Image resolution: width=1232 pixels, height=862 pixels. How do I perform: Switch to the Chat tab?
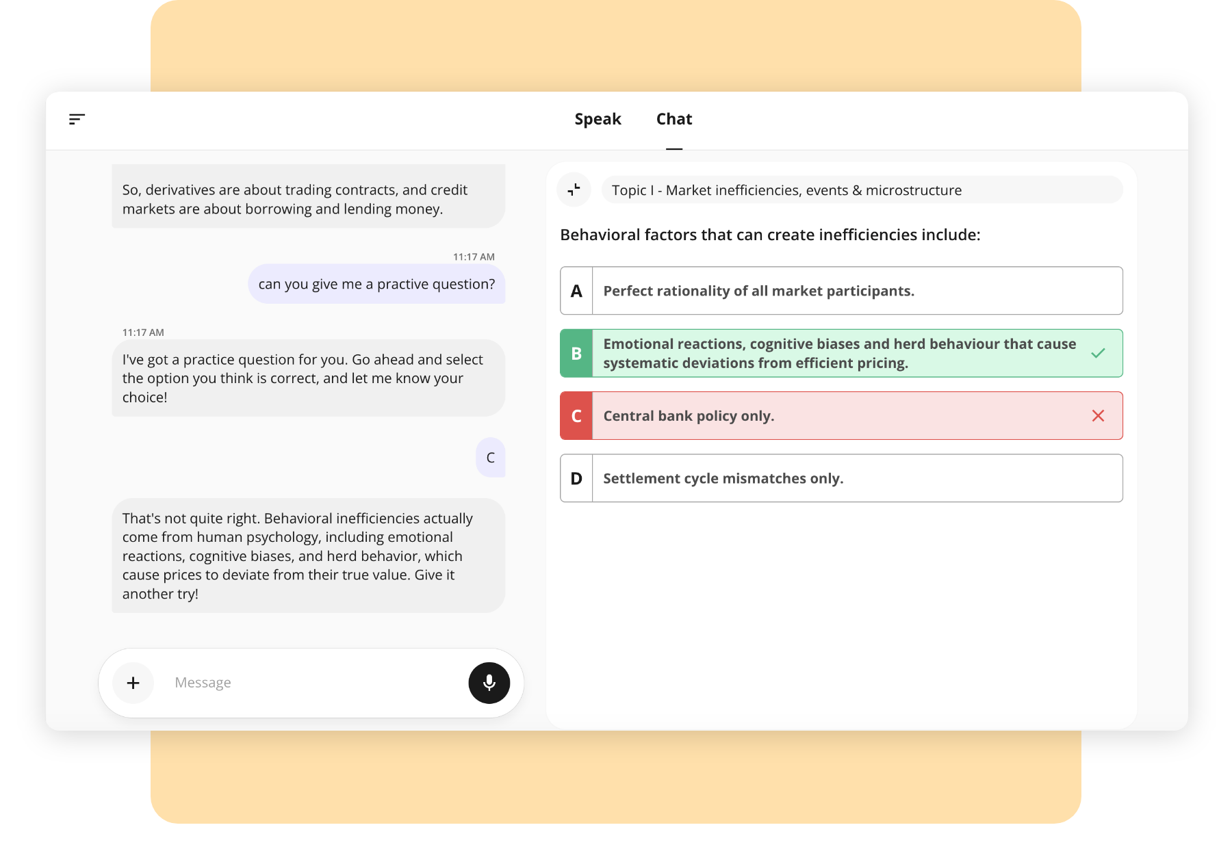[673, 119]
